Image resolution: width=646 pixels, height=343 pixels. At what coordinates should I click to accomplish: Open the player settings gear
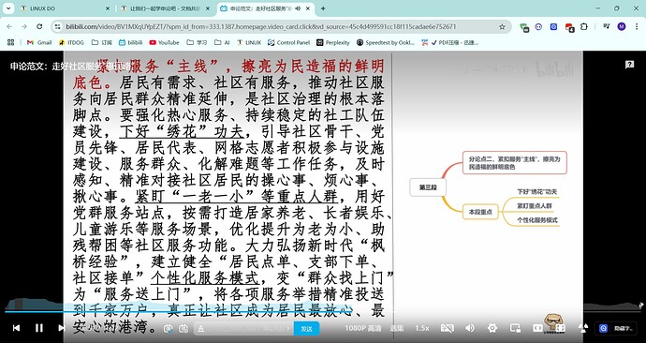coord(492,328)
